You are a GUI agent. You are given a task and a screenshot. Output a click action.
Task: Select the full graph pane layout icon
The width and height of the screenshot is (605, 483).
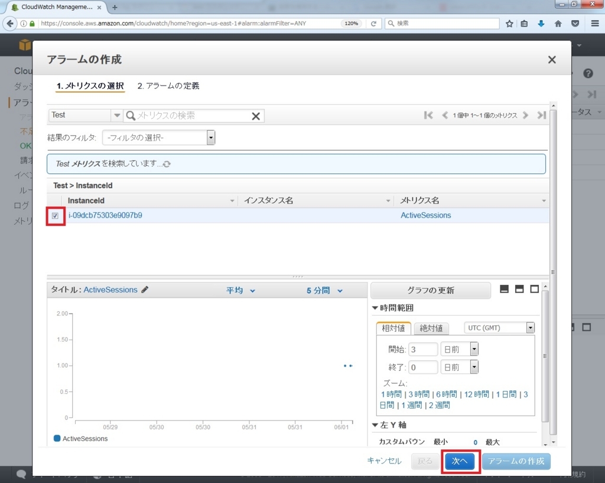pyautogui.click(x=534, y=289)
